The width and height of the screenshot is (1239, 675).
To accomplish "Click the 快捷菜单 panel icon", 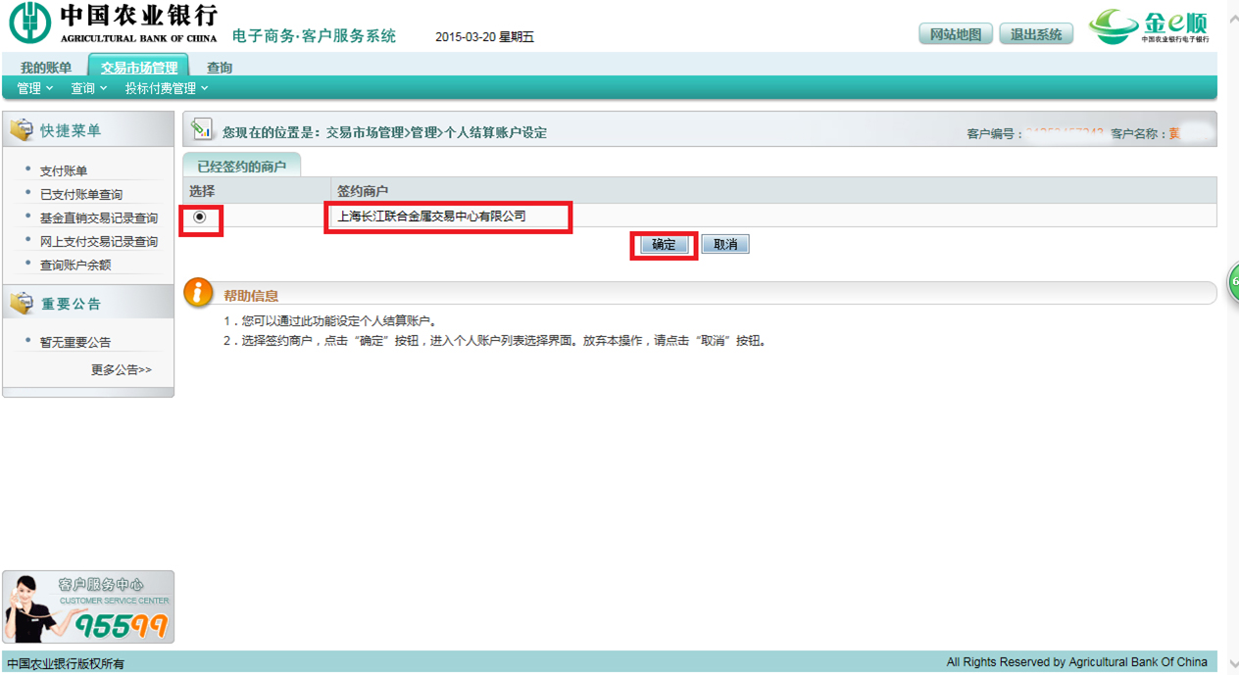I will pos(22,130).
